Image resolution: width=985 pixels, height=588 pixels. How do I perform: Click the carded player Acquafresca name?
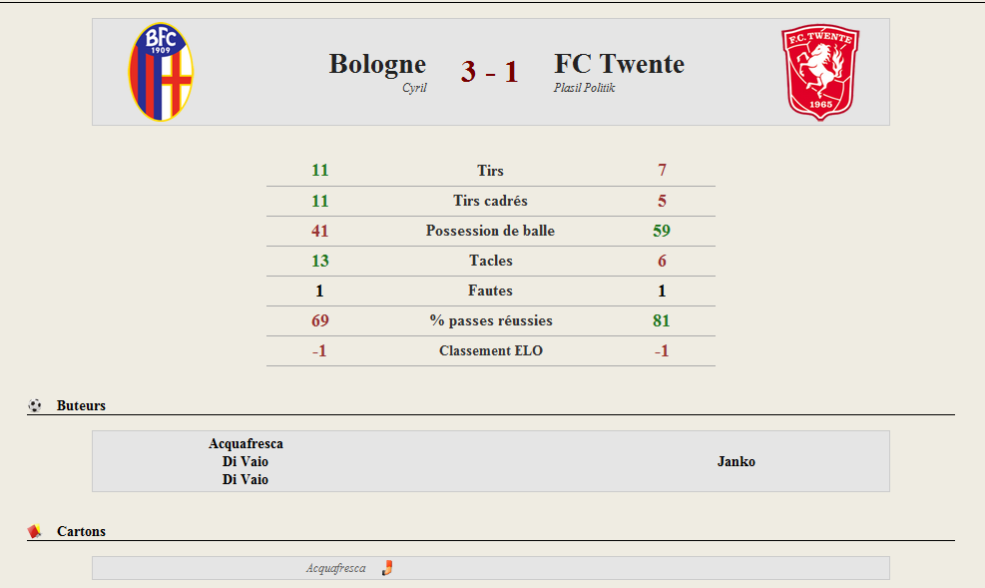click(336, 568)
